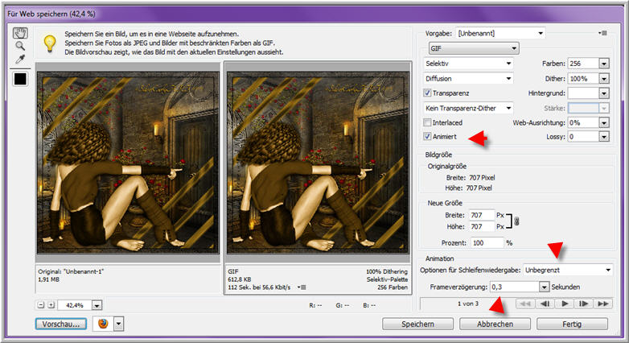The width and height of the screenshot is (629, 343).
Task: Open the GIF file format dropdown
Action: [474, 48]
